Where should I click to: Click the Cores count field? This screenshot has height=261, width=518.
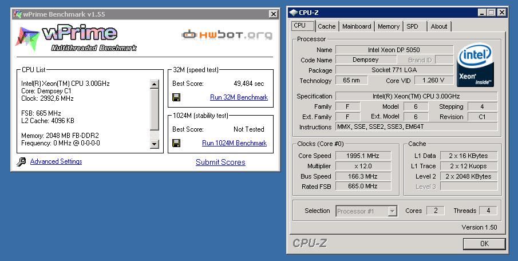point(435,211)
